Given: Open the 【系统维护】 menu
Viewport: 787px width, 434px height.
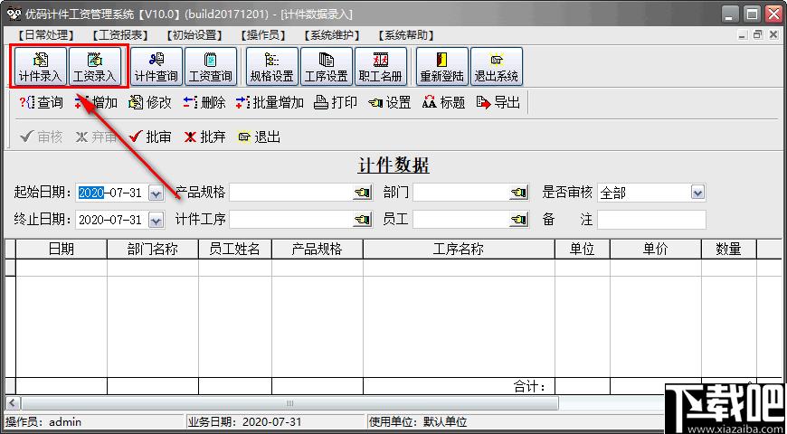Looking at the screenshot, I should (x=332, y=35).
